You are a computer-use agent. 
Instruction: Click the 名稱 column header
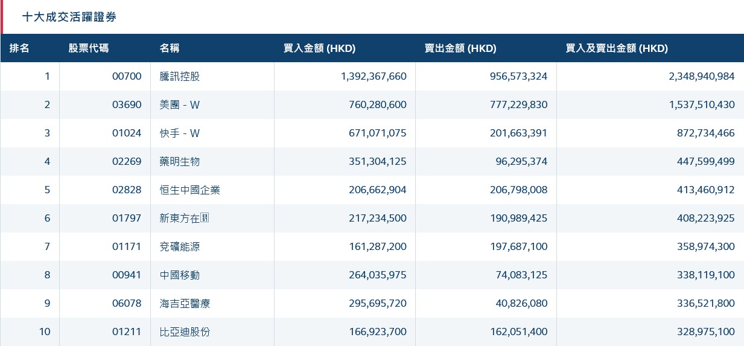(x=170, y=49)
